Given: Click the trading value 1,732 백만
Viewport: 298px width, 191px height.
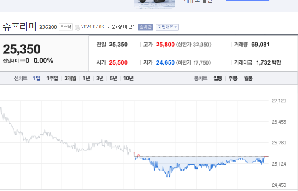Looking at the screenshot, I should click(268, 62).
